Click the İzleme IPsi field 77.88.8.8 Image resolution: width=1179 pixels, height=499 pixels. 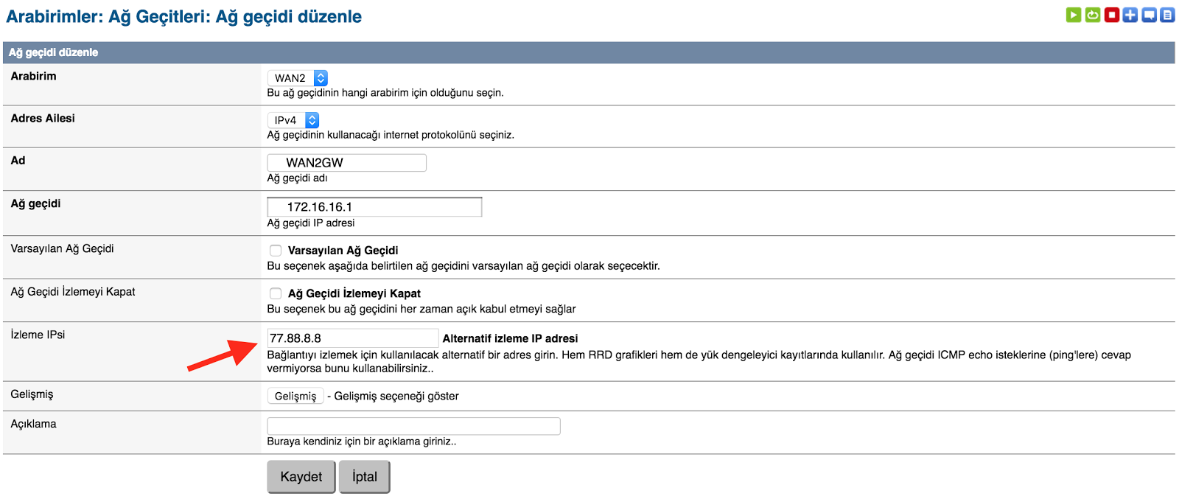click(x=353, y=338)
